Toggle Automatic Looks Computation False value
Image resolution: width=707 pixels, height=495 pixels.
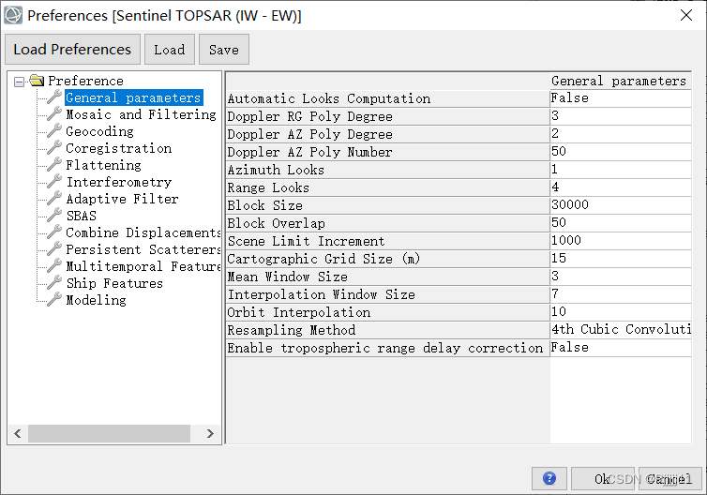click(x=621, y=98)
